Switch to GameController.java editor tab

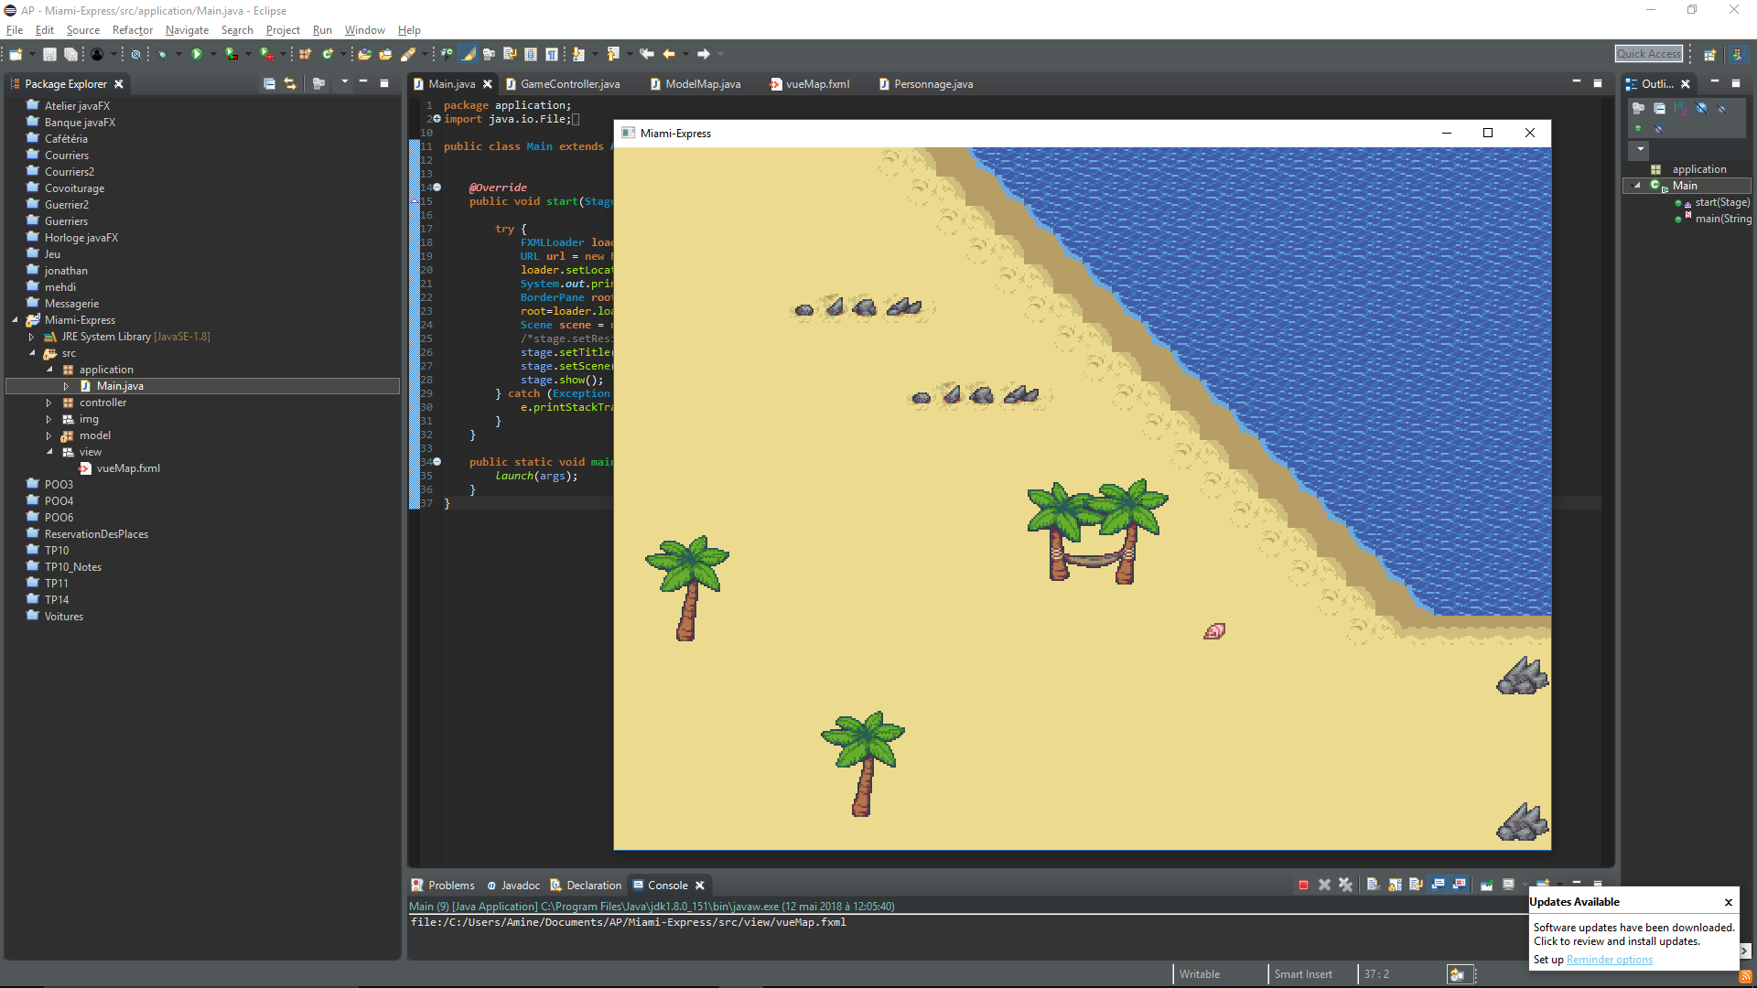coord(569,84)
